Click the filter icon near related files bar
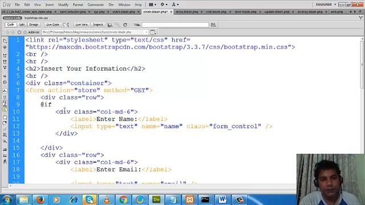The width and height of the screenshot is (365, 205). 360,18
